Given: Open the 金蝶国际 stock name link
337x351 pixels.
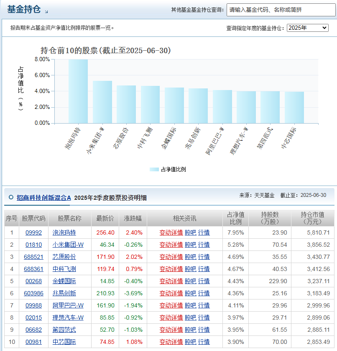Looking at the screenshot, I should [x=64, y=281].
